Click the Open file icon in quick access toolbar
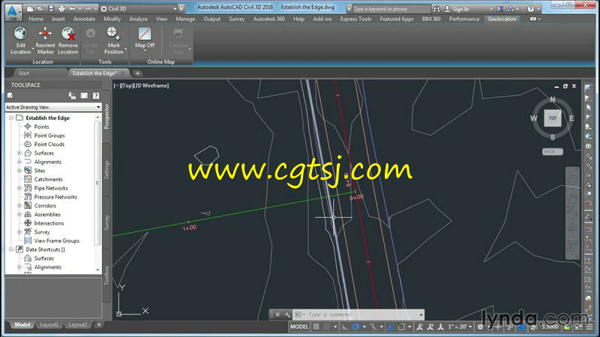This screenshot has height=337, width=600. coord(40,9)
